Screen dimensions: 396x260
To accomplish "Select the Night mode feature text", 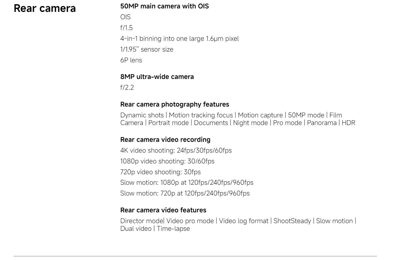I will (250, 123).
